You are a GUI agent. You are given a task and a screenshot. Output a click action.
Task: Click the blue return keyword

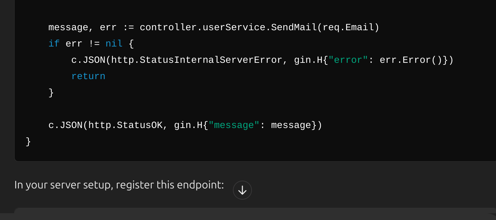click(x=88, y=76)
